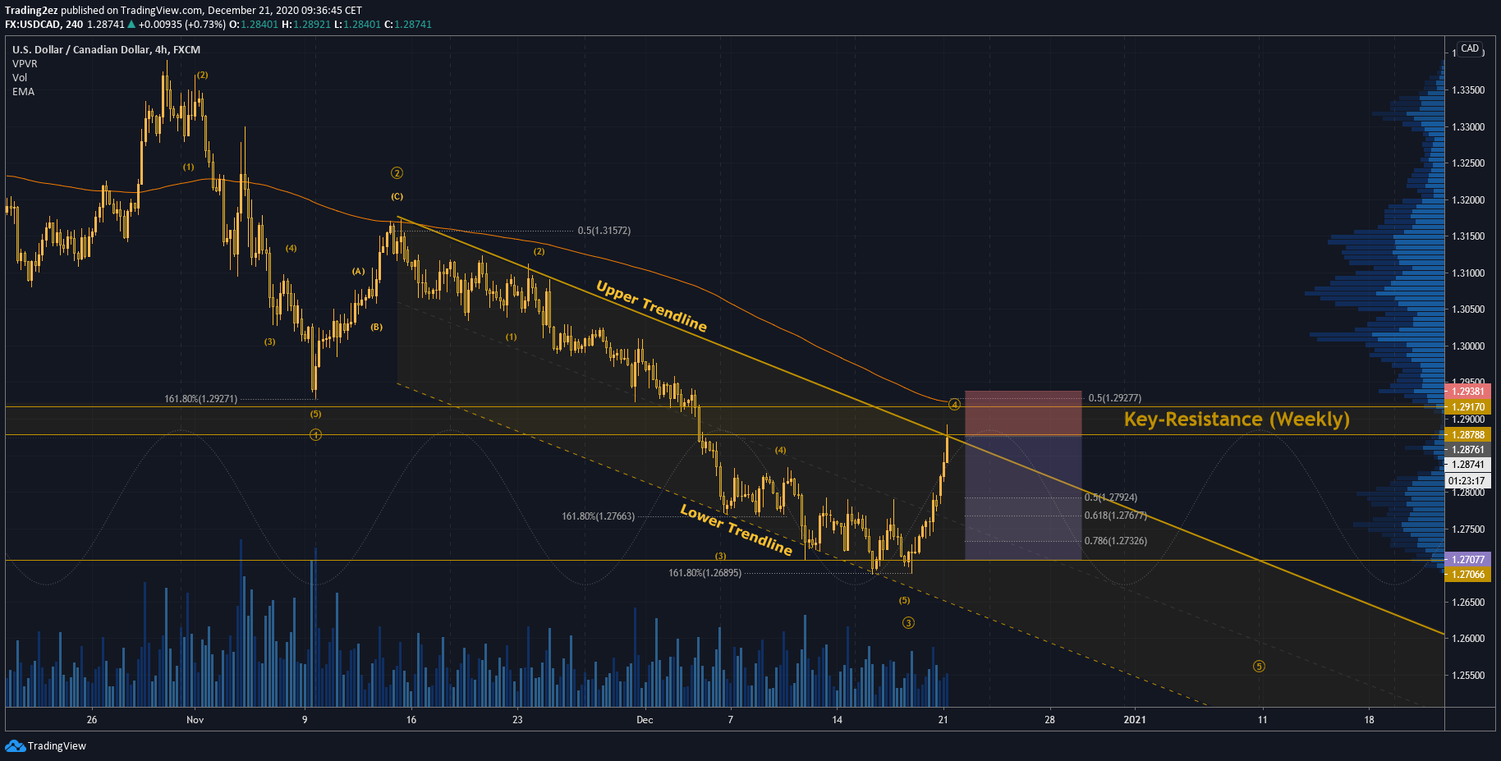Click the 0.618(1.27677) retracement label
The image size is (1501, 761).
[1115, 516]
